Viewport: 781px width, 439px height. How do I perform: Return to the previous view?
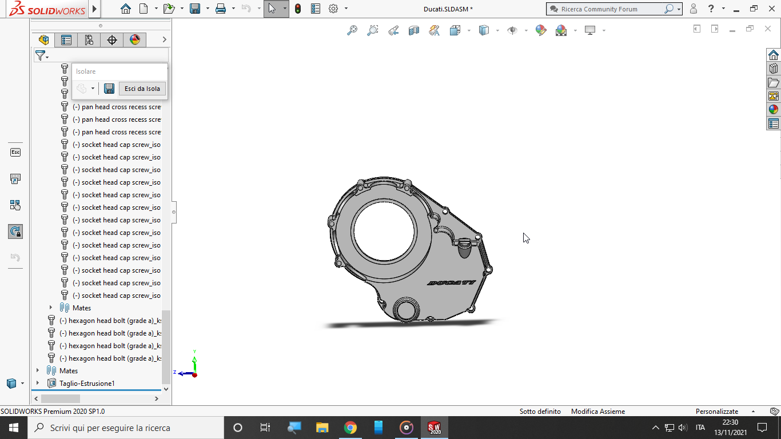pos(393,30)
